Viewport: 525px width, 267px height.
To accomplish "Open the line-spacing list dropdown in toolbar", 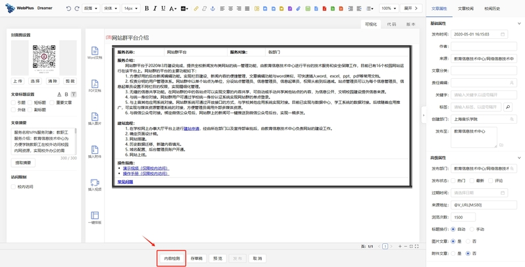I will click(370, 9).
